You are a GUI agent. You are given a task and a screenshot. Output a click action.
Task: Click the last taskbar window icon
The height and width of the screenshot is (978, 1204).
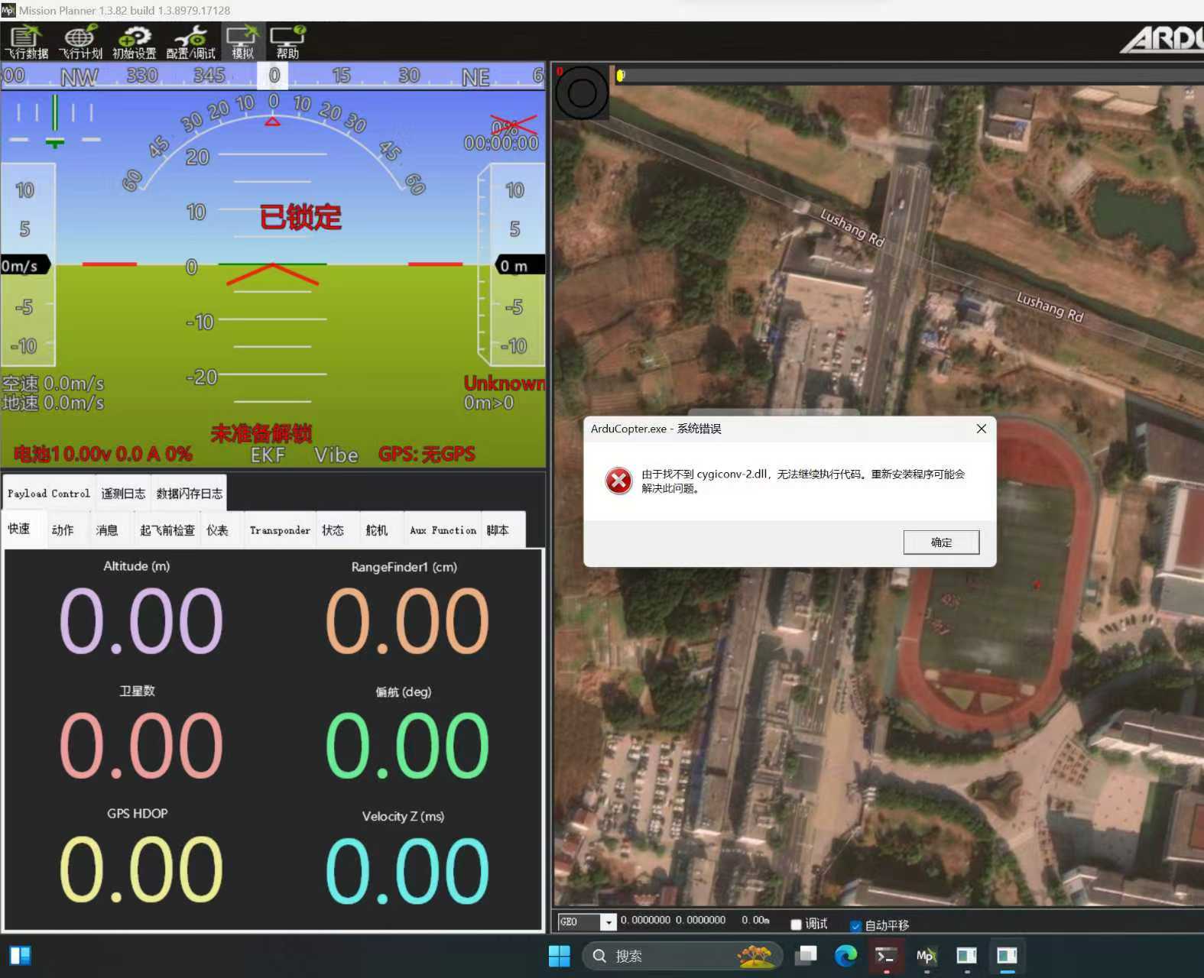(1007, 956)
